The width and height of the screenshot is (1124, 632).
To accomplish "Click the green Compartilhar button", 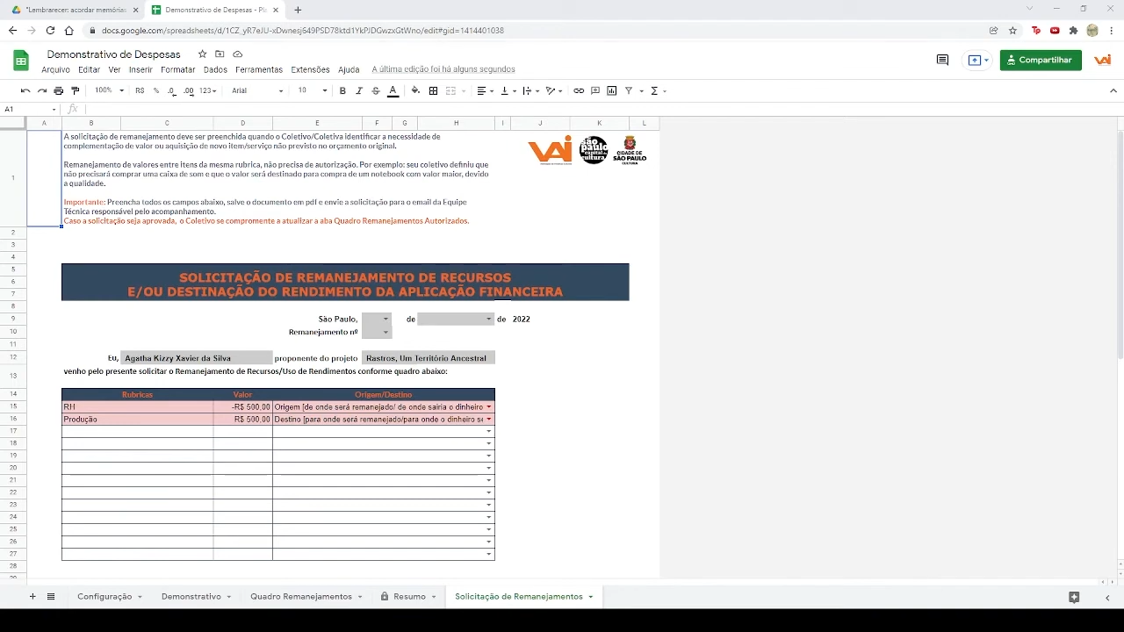I will point(1041,60).
